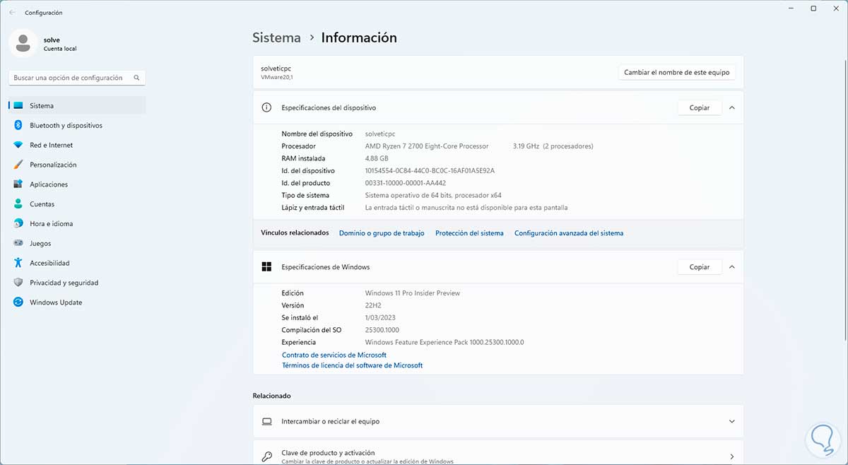The width and height of the screenshot is (848, 465).
Task: Click the search magnifier icon in the search box
Action: (x=137, y=78)
